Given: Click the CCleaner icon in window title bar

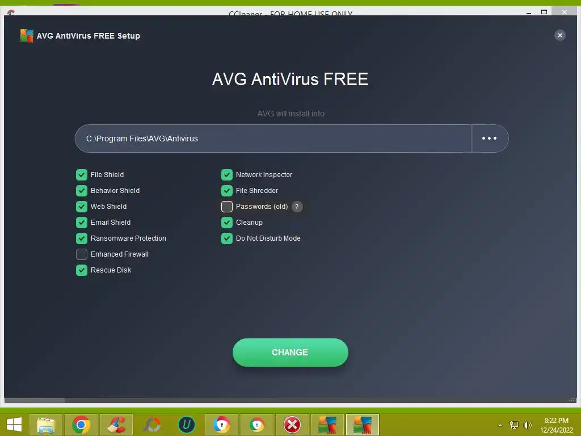Looking at the screenshot, I should pos(11,12).
